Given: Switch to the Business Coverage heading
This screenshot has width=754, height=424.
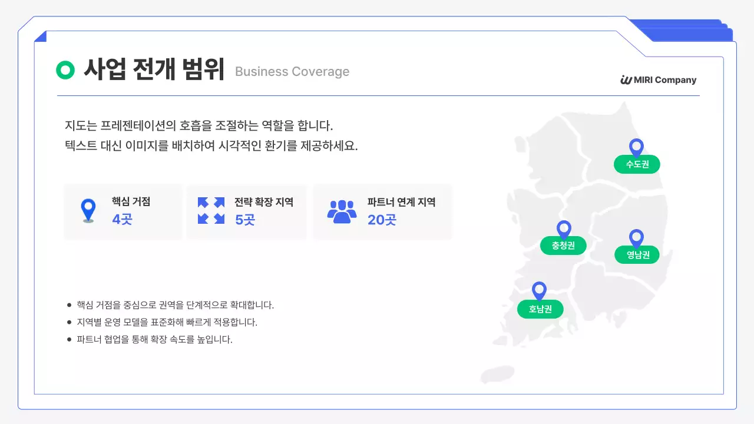Looking at the screenshot, I should click(292, 71).
